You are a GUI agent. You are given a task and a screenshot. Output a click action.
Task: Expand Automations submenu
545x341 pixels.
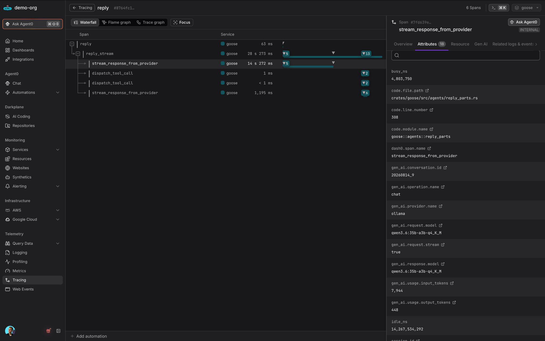coord(58,92)
